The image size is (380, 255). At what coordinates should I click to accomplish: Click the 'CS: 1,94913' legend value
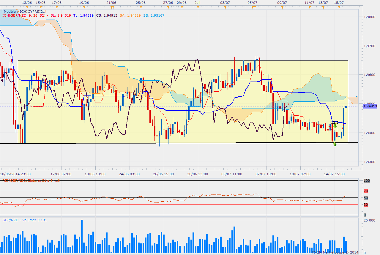pyautogui.click(x=107, y=15)
